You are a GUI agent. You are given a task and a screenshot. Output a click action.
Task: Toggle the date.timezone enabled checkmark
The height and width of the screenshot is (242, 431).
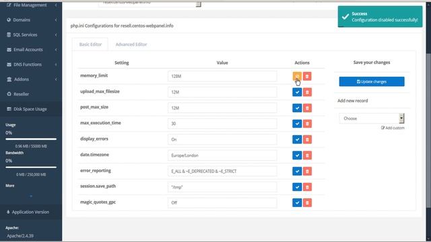pyautogui.click(x=297, y=155)
